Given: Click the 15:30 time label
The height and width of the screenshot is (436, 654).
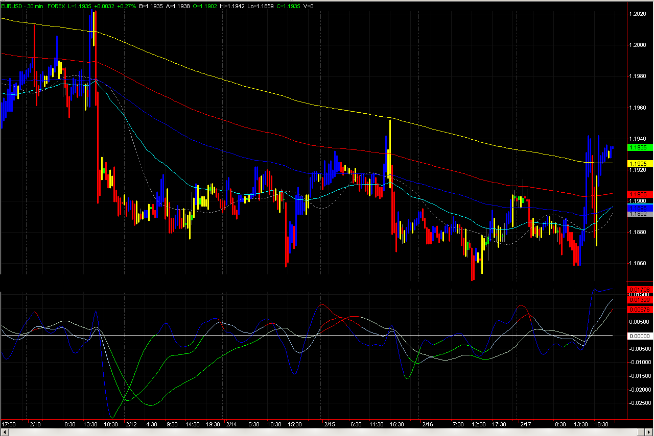Looking at the screenshot, I should [x=295, y=424].
